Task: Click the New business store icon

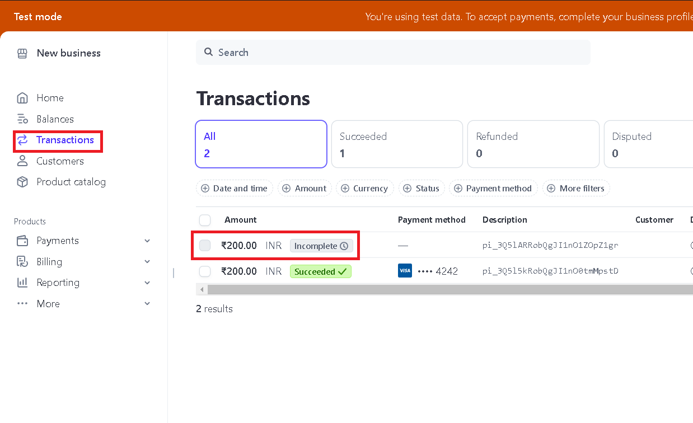Action: point(22,53)
